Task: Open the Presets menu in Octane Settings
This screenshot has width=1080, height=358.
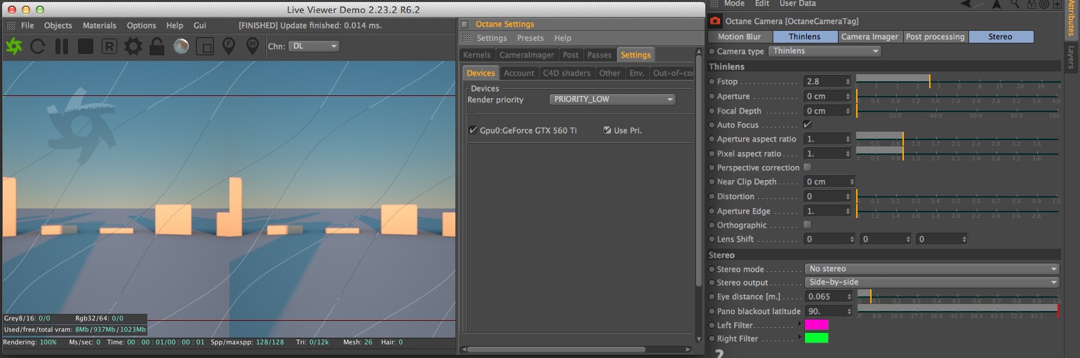Action: (x=531, y=38)
